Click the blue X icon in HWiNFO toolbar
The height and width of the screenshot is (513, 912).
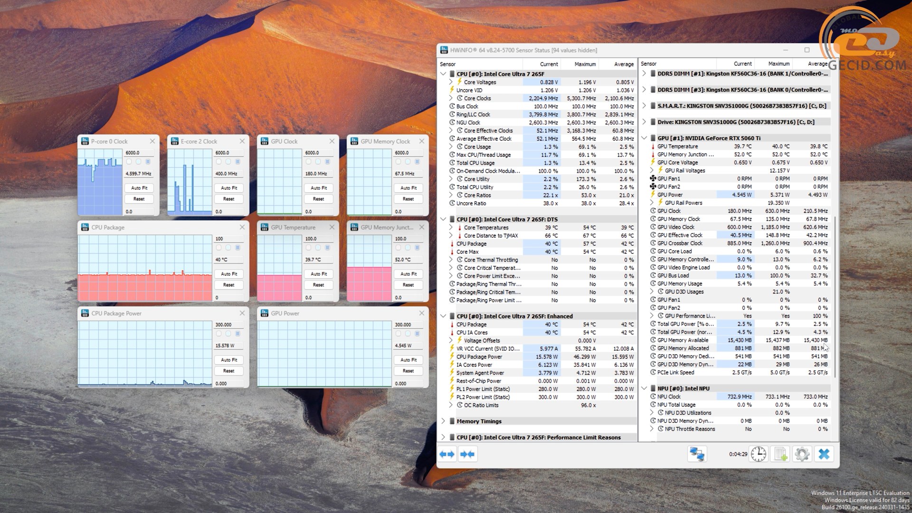824,454
